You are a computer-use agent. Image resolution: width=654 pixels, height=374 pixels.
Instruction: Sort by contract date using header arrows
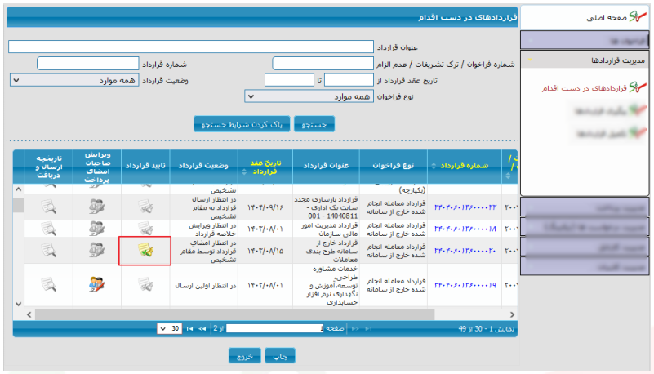tap(244, 171)
